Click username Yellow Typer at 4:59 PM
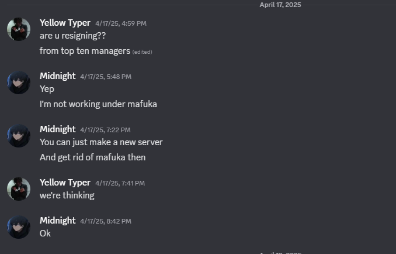Image resolution: width=396 pixels, height=254 pixels. pos(65,23)
